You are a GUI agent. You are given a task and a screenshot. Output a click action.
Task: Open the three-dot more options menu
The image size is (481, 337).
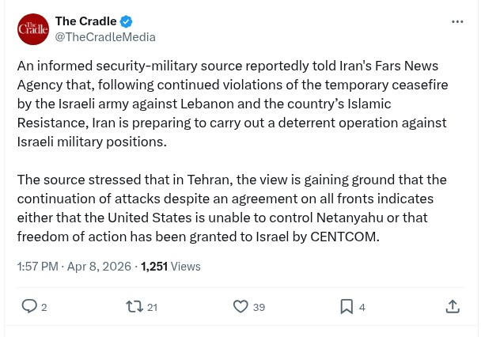[x=457, y=21]
